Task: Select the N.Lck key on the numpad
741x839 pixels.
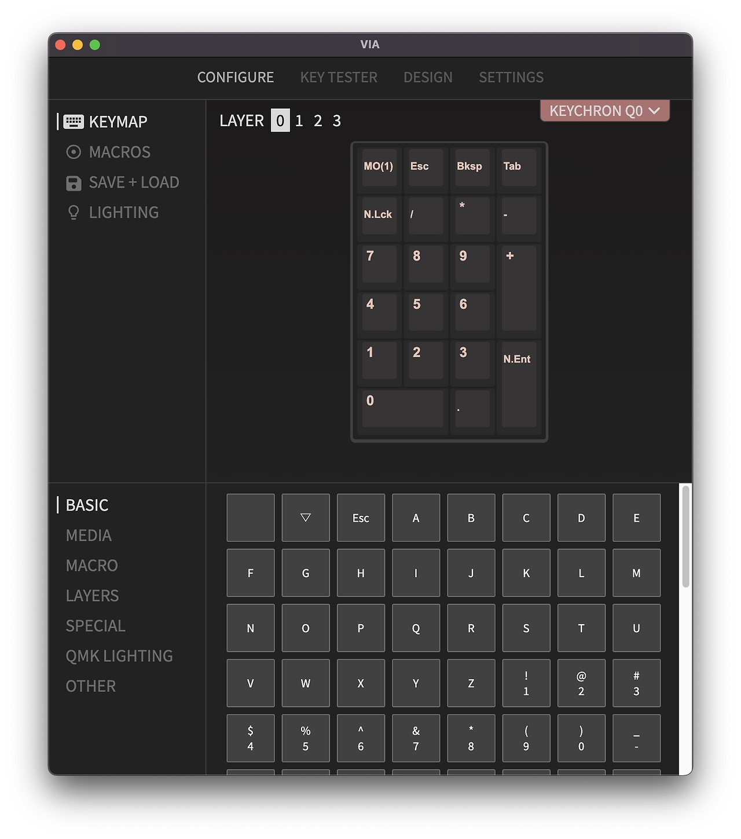Action: (x=379, y=216)
